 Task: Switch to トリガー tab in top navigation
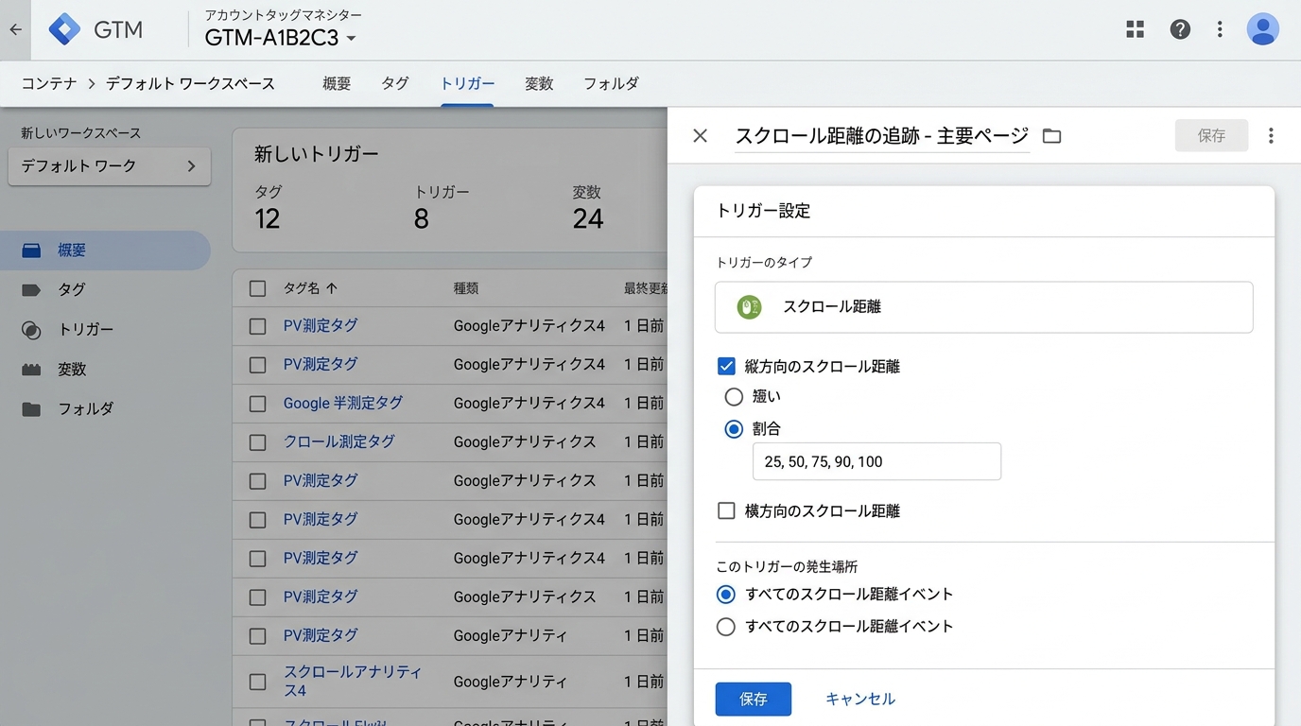467,83
